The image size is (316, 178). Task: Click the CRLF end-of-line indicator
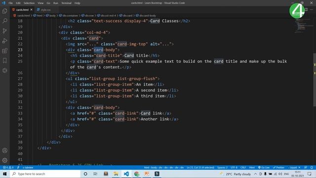(243, 168)
